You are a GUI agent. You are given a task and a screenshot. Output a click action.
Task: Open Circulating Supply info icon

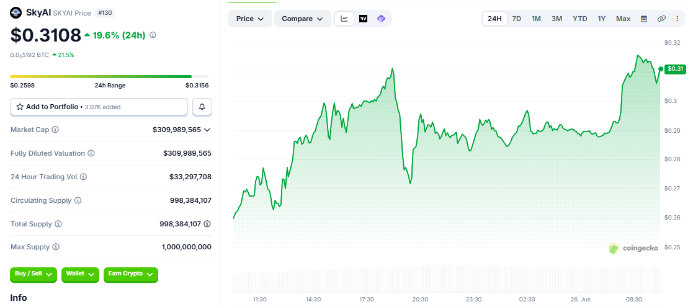78,200
